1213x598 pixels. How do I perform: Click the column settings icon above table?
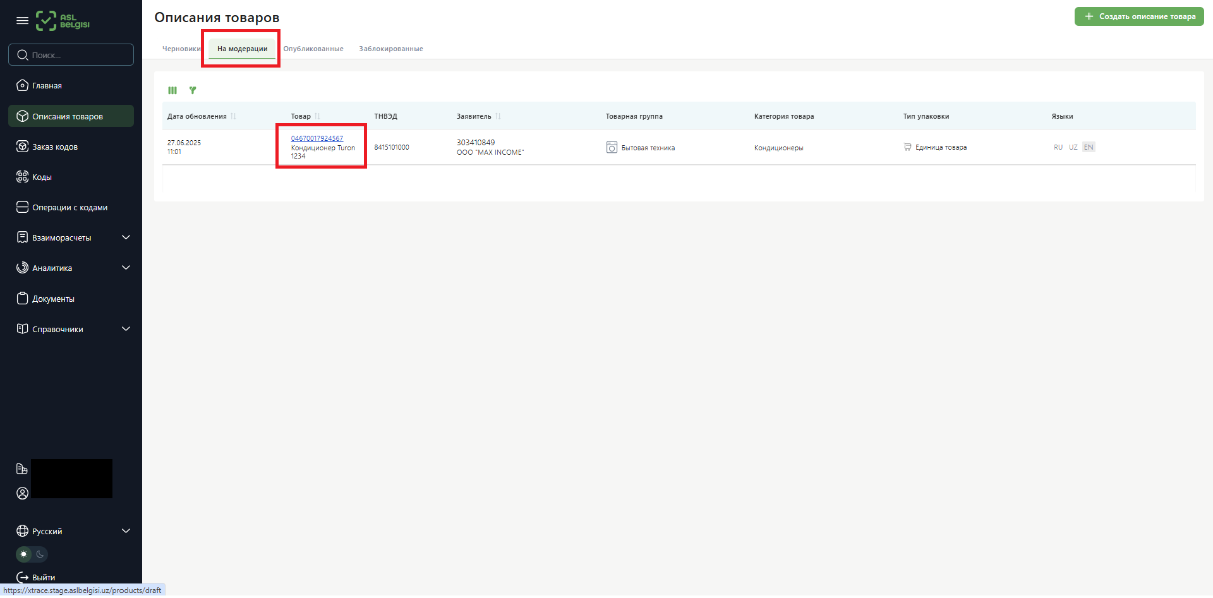pos(172,90)
